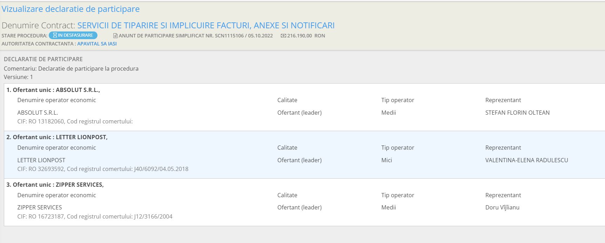Click the document icon before ANUNT DE PARTICIPARE
Screen dimensions: 605x243
[115, 36]
